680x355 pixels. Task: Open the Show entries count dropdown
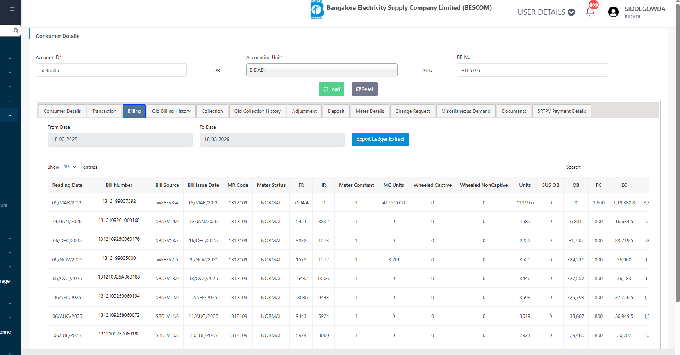point(71,167)
